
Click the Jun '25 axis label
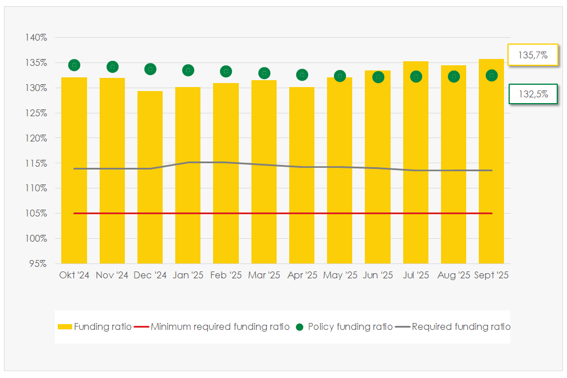pyautogui.click(x=378, y=275)
